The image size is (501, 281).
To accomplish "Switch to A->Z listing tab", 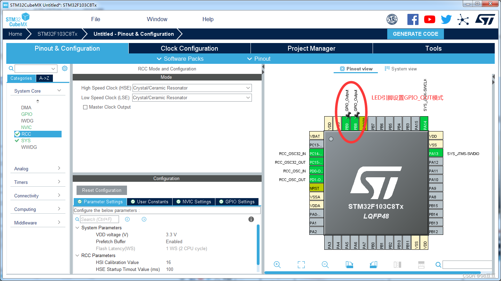I will coord(44,78).
